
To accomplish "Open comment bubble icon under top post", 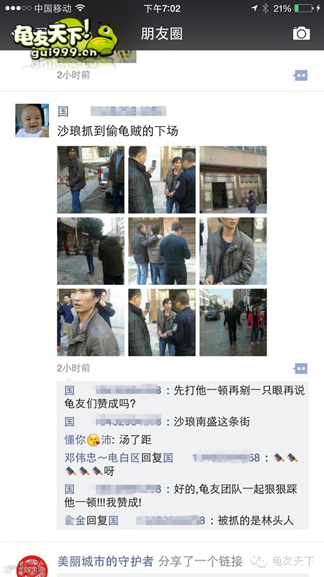I will coord(300,76).
